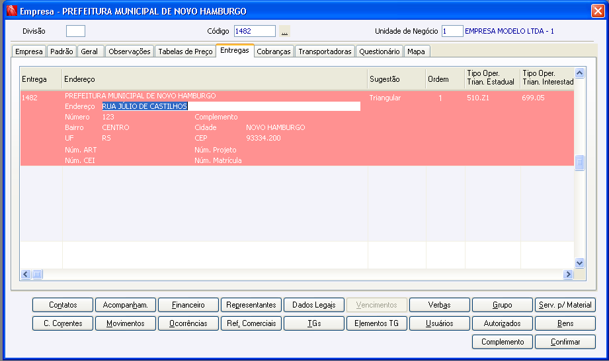Click the Divisão input field
Screen dimensions: 609x361
[x=76, y=31]
